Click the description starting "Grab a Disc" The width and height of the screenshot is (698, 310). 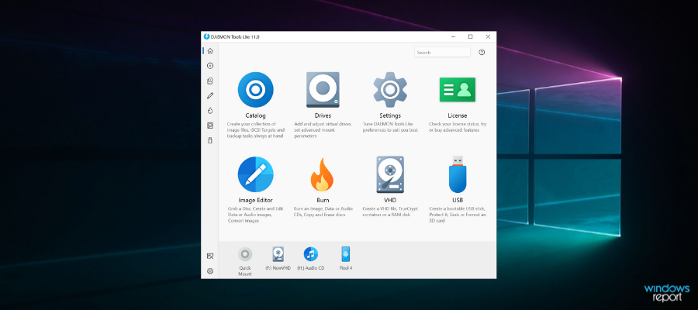pyautogui.click(x=255, y=215)
